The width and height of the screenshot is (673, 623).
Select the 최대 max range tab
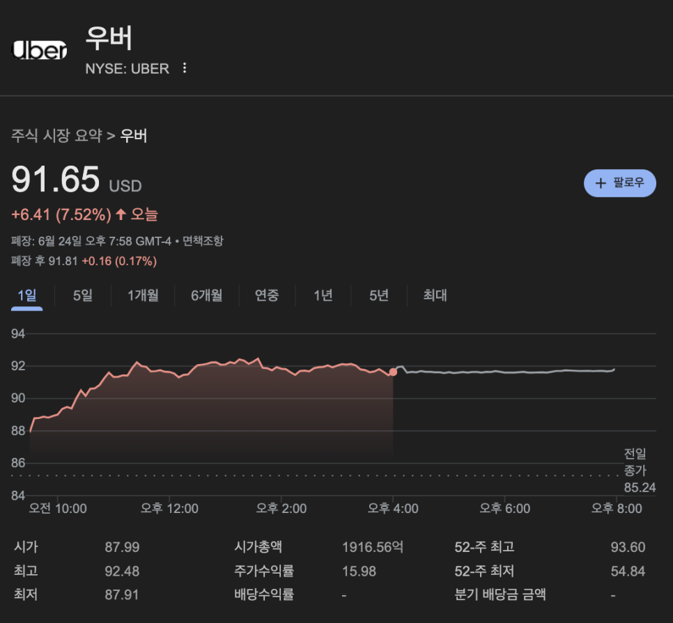(x=435, y=295)
